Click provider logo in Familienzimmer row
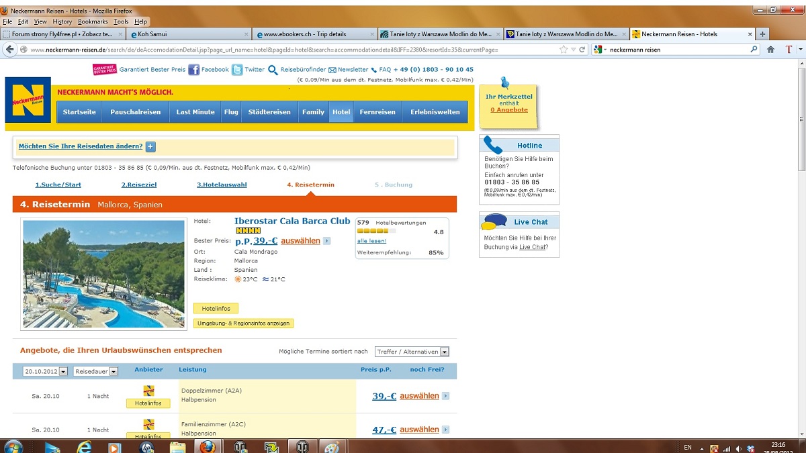The width and height of the screenshot is (806, 453). 148,424
